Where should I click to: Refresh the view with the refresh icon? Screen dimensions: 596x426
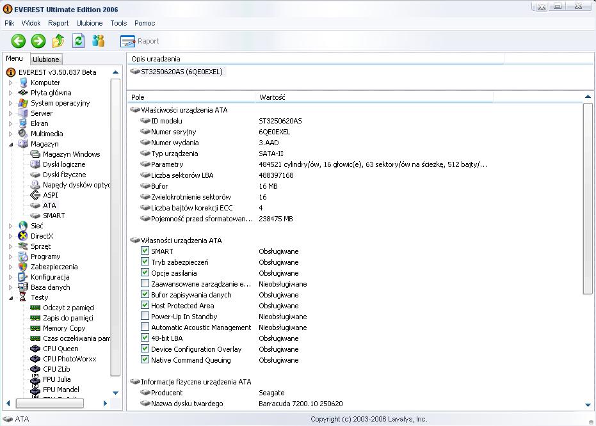(78, 41)
